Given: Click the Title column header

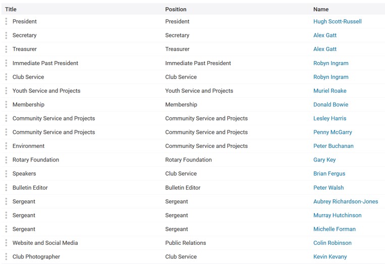Looking at the screenshot, I should point(11,9).
